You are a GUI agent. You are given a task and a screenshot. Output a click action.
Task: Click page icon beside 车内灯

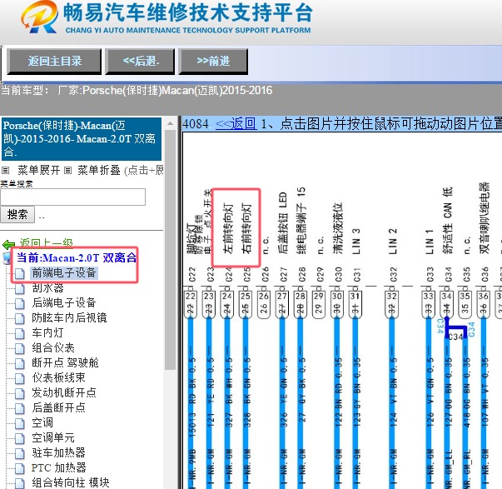click(19, 333)
